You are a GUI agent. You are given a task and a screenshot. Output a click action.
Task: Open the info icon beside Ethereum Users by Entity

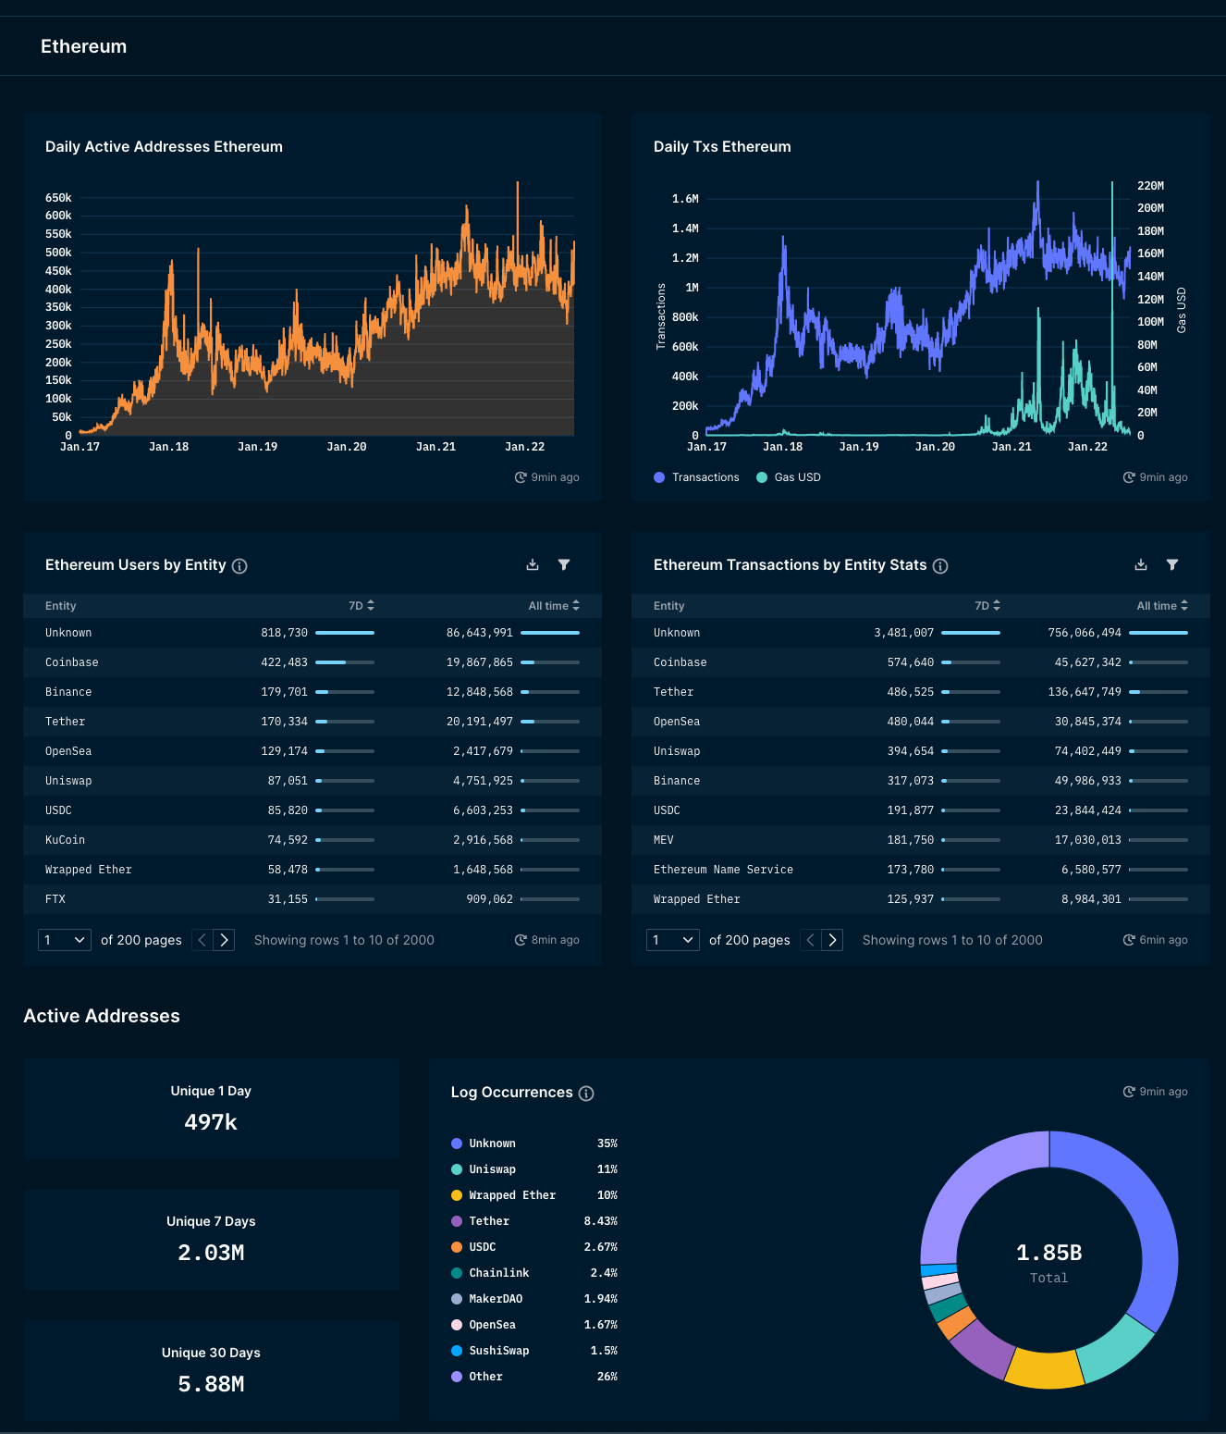coord(239,566)
